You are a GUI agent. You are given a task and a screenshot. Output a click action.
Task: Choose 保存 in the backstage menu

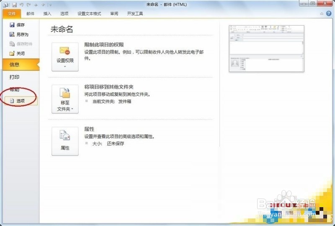[x=17, y=25]
